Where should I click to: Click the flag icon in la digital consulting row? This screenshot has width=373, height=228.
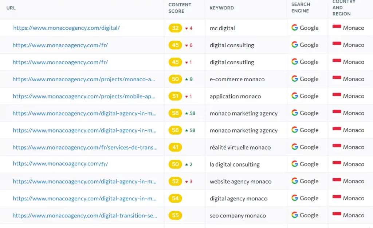click(x=337, y=163)
